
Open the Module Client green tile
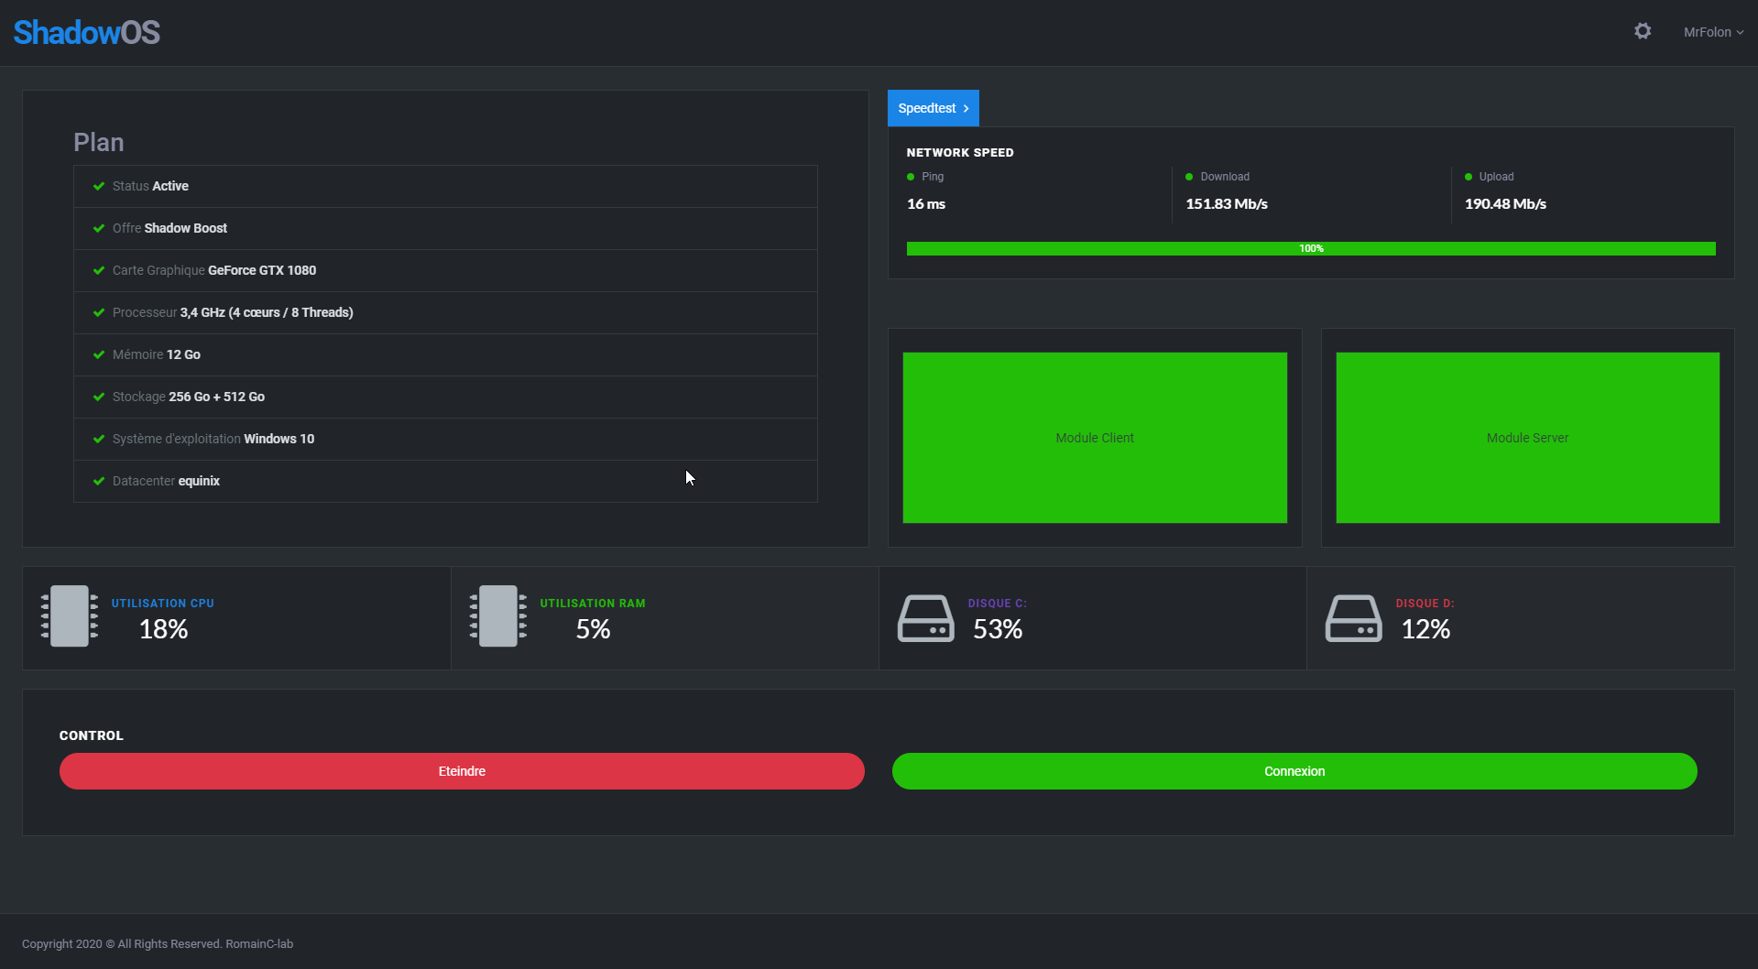tap(1095, 438)
